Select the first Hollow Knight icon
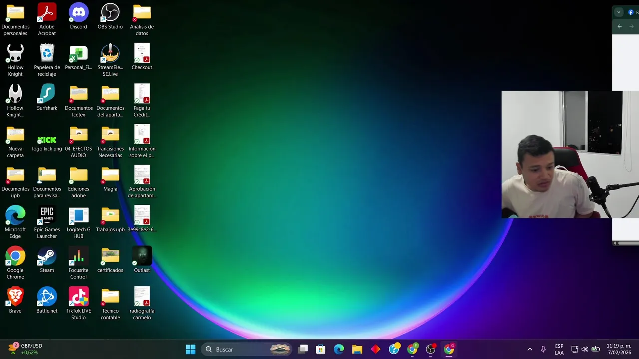 (x=15, y=60)
